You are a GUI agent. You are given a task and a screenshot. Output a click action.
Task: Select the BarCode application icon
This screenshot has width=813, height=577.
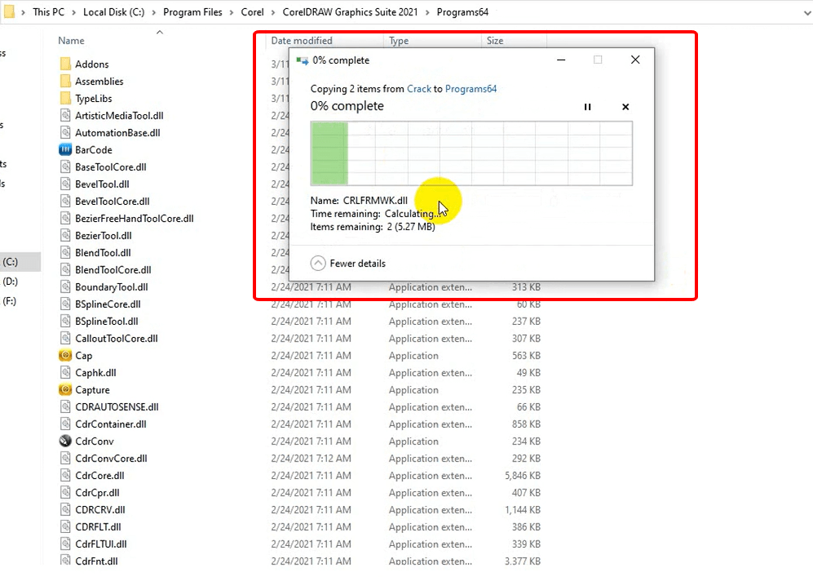click(x=64, y=149)
